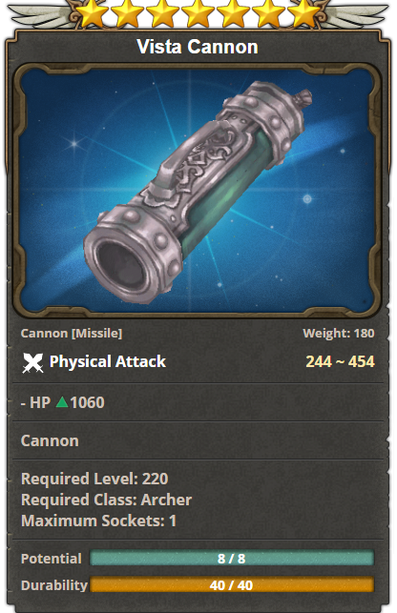Viewport: 397px width, 613px height.
Task: Select the Cannon [Missile] type label
Action: (x=72, y=333)
